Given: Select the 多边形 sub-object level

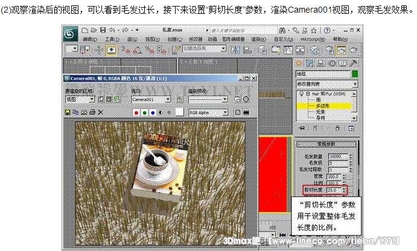Looking at the screenshot, I should pos(322,106).
